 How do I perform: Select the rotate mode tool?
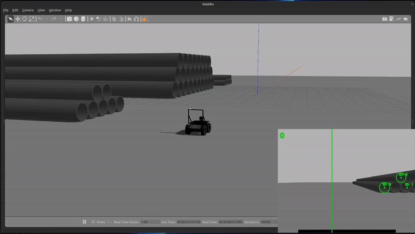coord(24,19)
